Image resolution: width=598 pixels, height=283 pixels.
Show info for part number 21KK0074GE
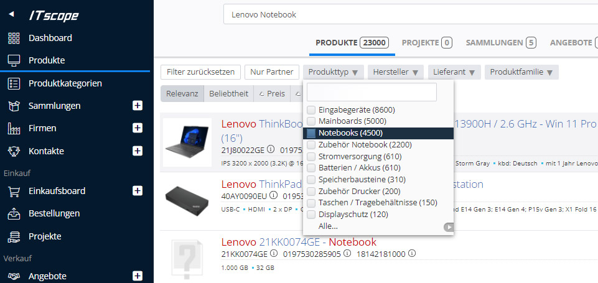[273, 253]
